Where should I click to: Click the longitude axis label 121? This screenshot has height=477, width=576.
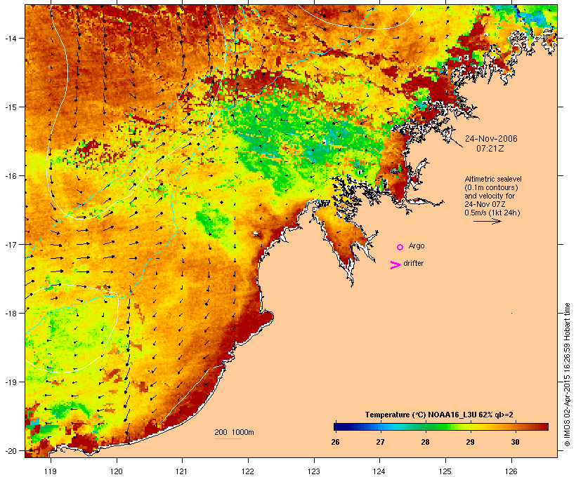(182, 471)
